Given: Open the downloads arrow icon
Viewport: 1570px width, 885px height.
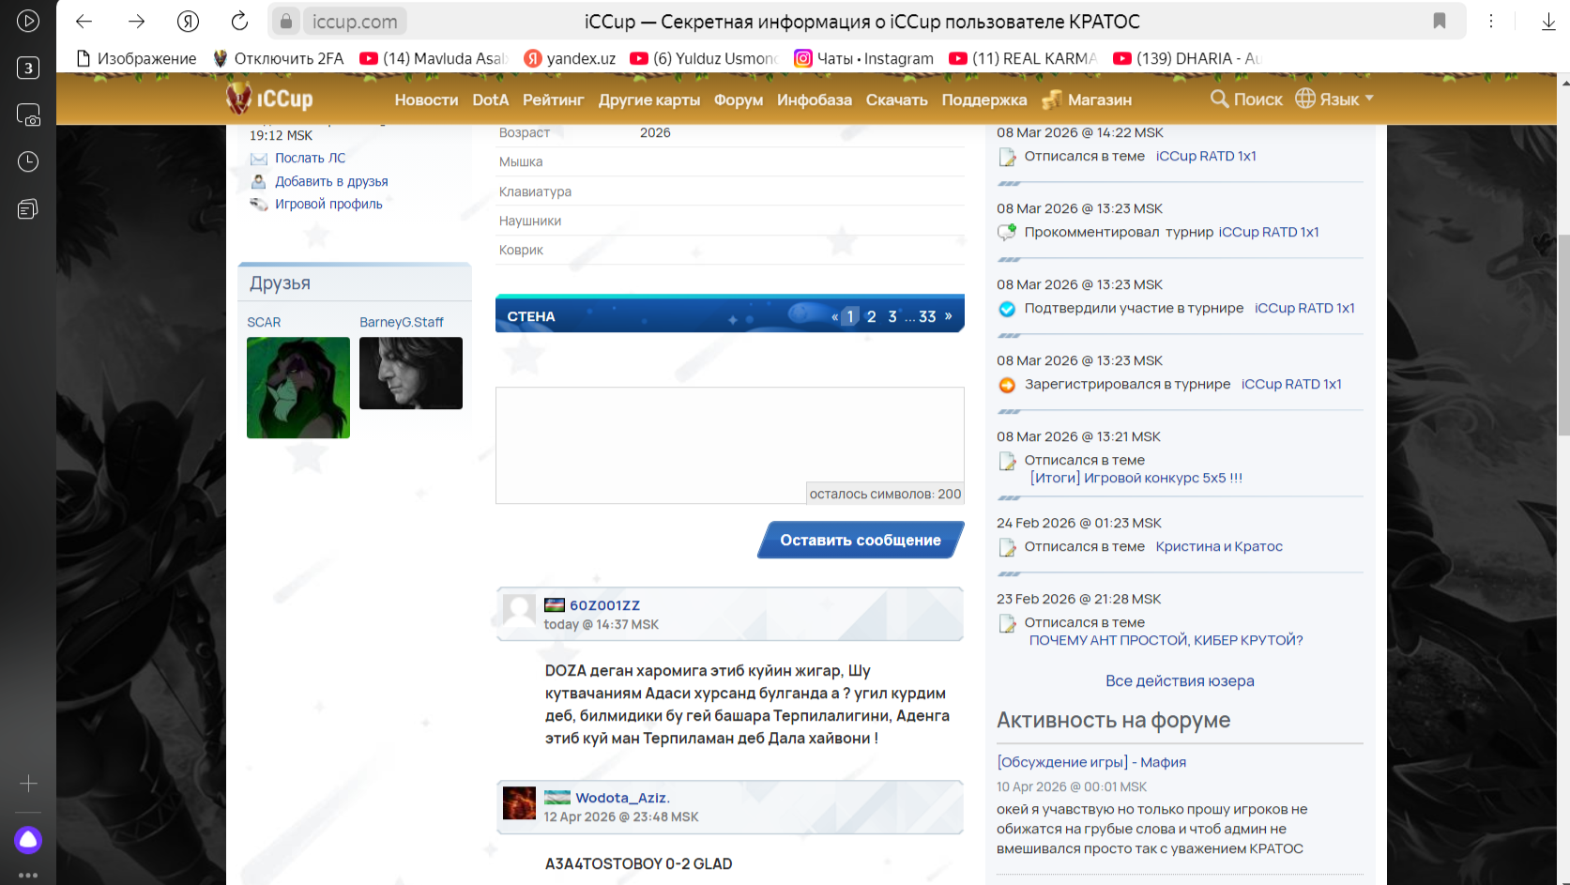Looking at the screenshot, I should point(1548,22).
